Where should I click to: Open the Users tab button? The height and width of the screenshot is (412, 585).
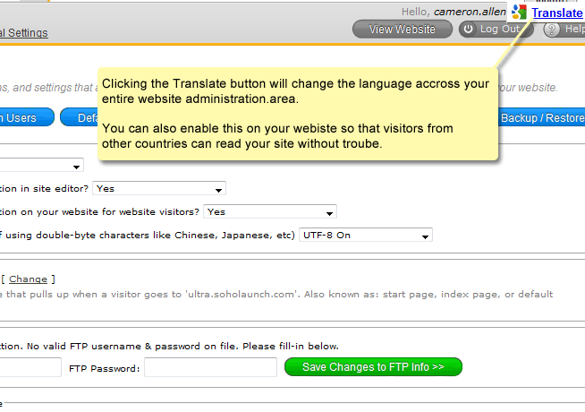click(x=24, y=117)
